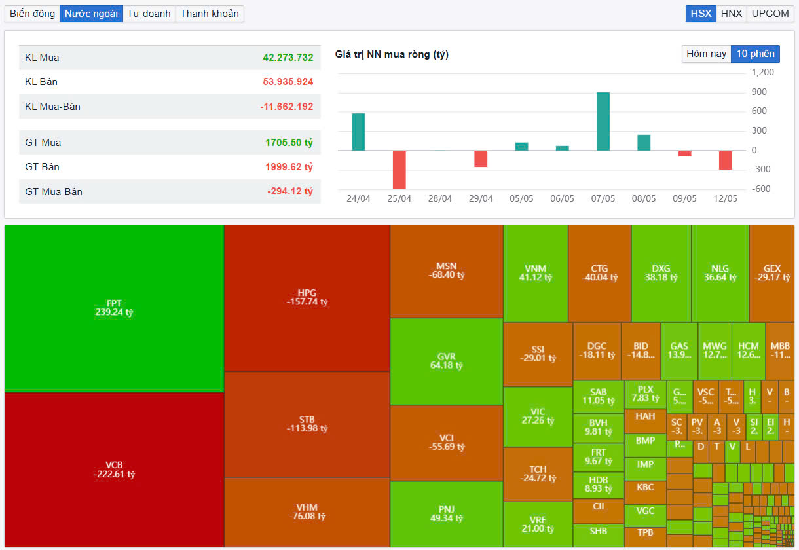Select the VSC tile
Screen dimensions: 799x550
[x=705, y=396]
